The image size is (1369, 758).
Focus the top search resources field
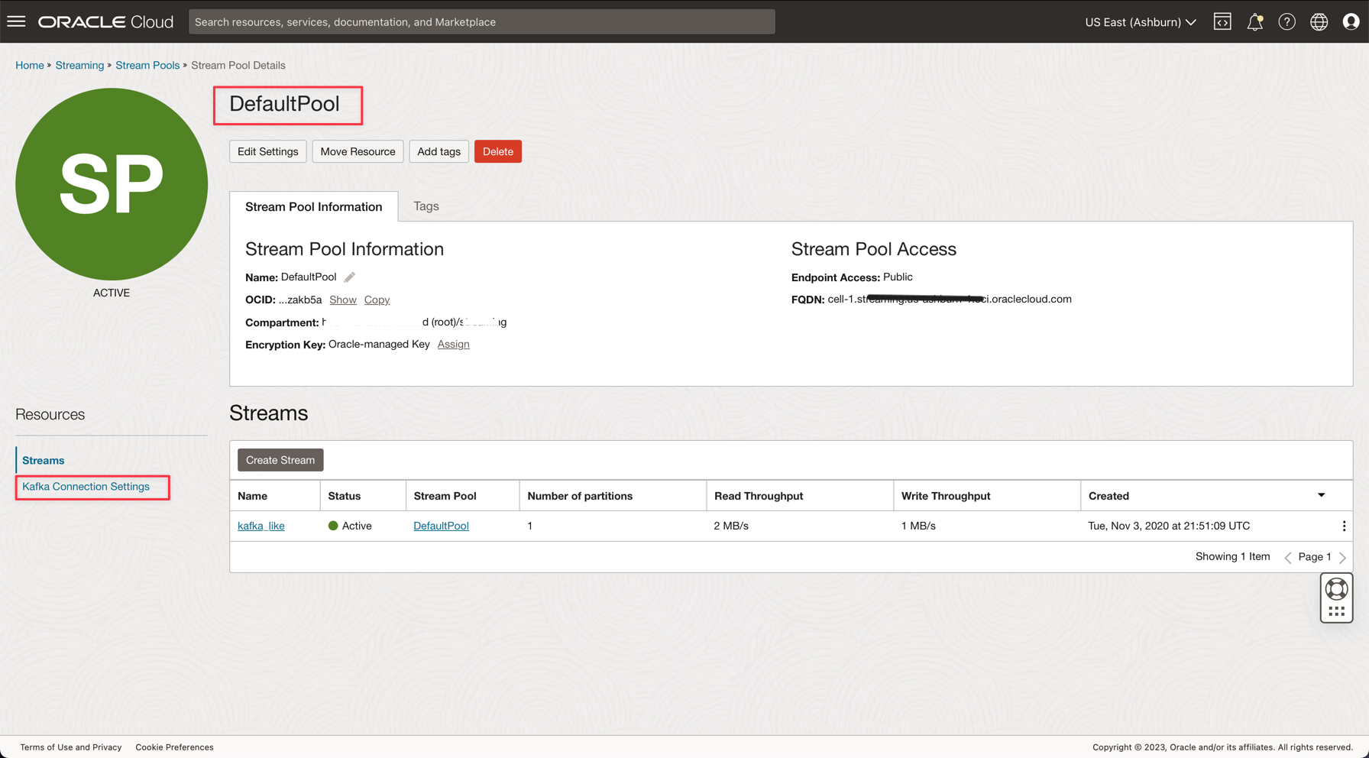[x=482, y=21]
